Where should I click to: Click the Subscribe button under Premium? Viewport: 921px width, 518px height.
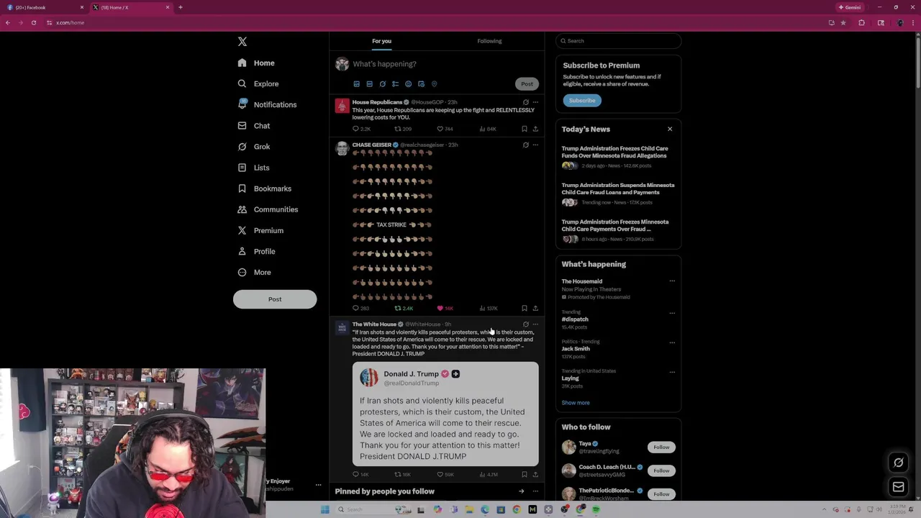(x=581, y=101)
